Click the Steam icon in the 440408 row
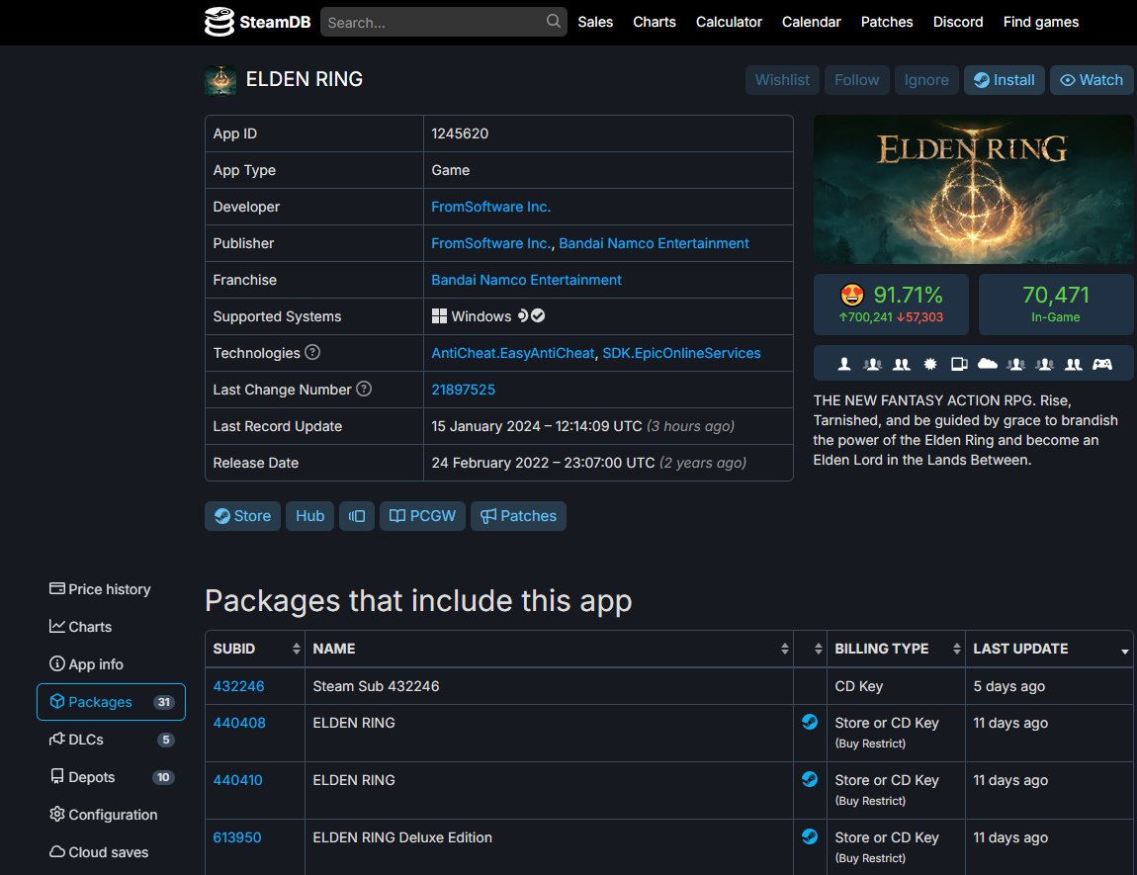This screenshot has width=1137, height=875. click(810, 722)
